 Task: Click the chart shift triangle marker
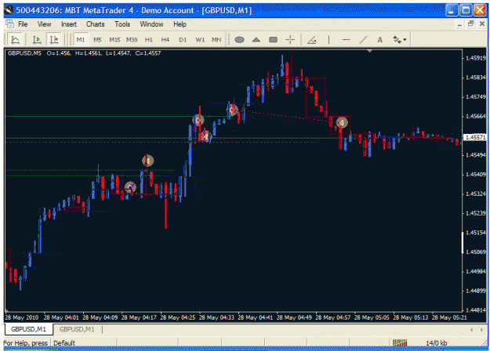[x=369, y=51]
